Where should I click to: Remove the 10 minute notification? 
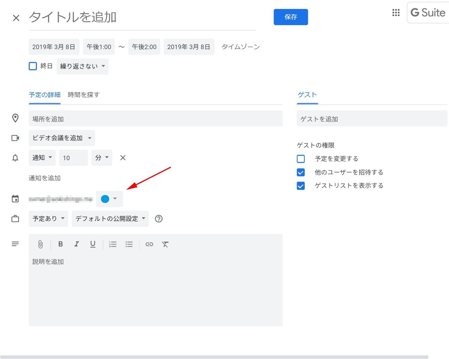(x=123, y=158)
